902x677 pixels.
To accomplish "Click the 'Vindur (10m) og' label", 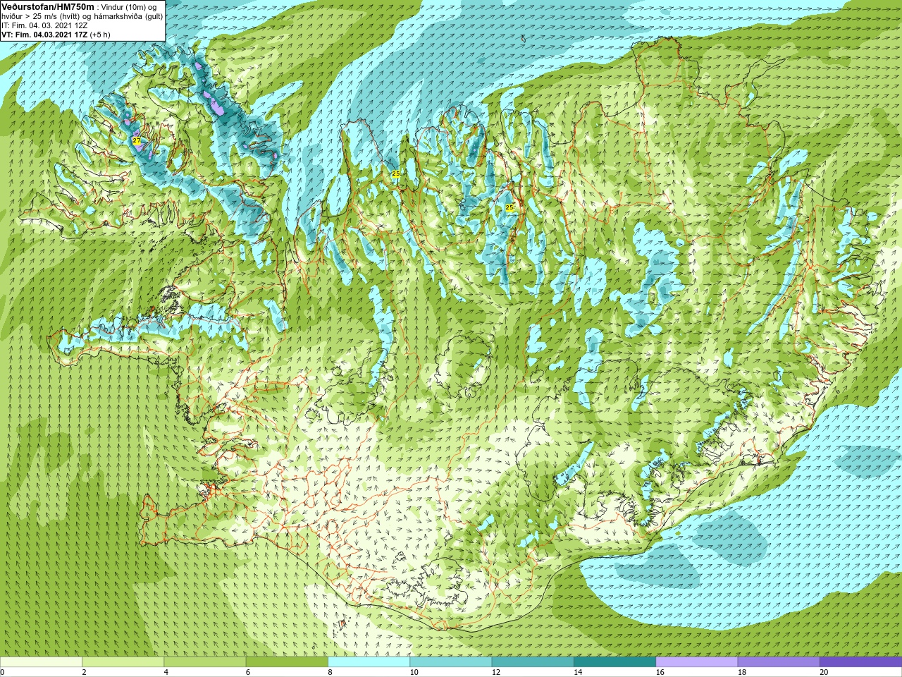I will (x=129, y=7).
